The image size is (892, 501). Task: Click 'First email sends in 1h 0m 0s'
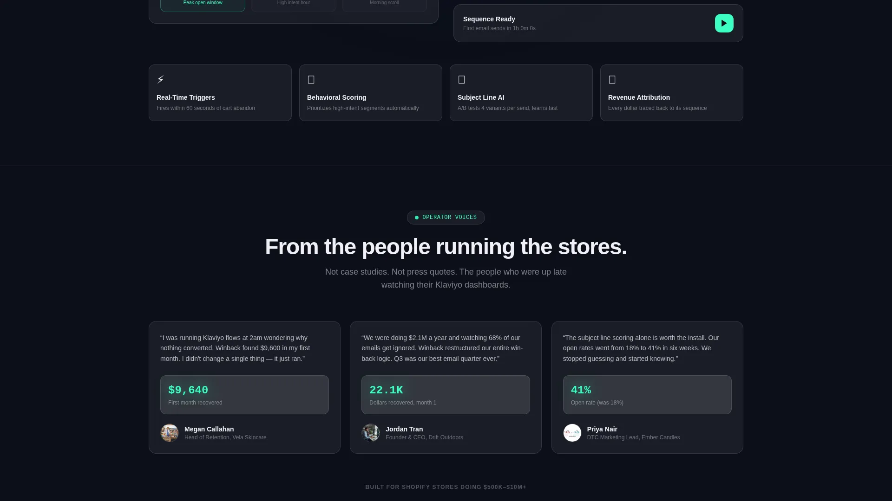coord(499,28)
